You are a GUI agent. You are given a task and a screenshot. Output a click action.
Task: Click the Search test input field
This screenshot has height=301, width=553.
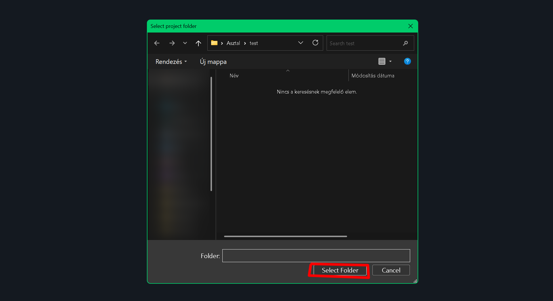(364, 43)
